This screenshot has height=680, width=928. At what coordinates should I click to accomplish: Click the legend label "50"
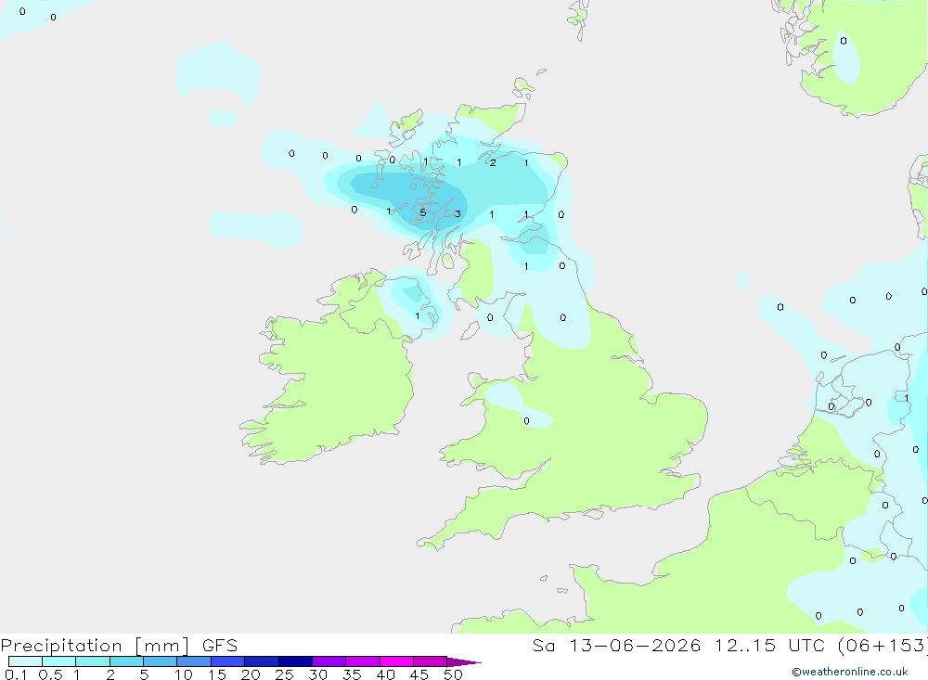pyautogui.click(x=453, y=674)
